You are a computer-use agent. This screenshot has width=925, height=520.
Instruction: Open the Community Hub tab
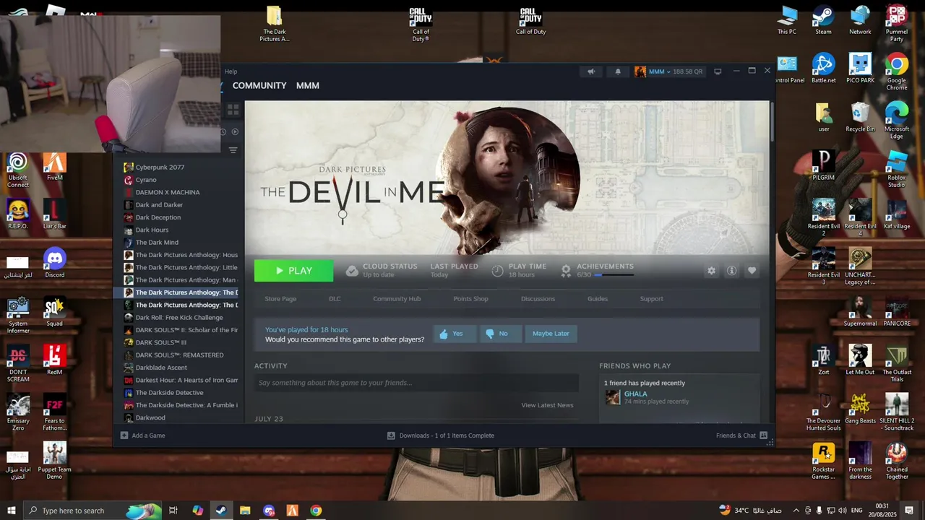tap(397, 299)
